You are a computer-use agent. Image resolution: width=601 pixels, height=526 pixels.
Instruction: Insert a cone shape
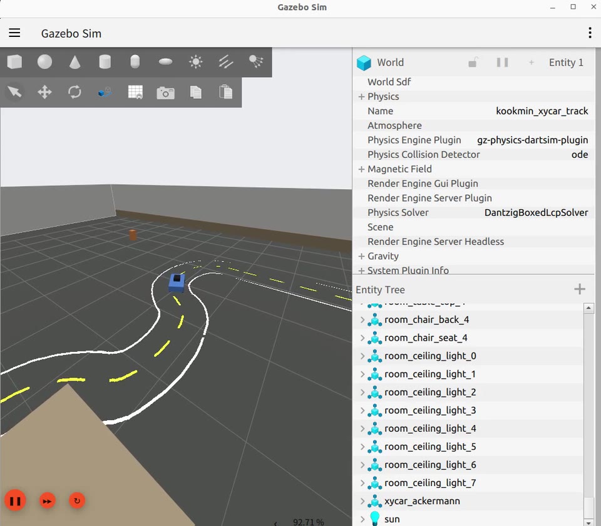click(x=74, y=62)
